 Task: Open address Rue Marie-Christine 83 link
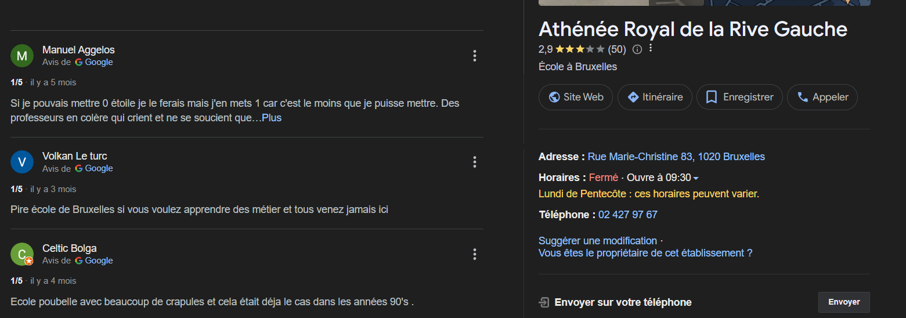coord(676,157)
